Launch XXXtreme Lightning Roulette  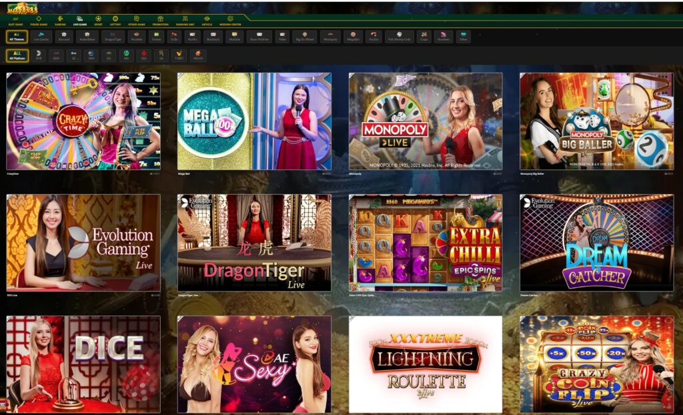pos(426,364)
